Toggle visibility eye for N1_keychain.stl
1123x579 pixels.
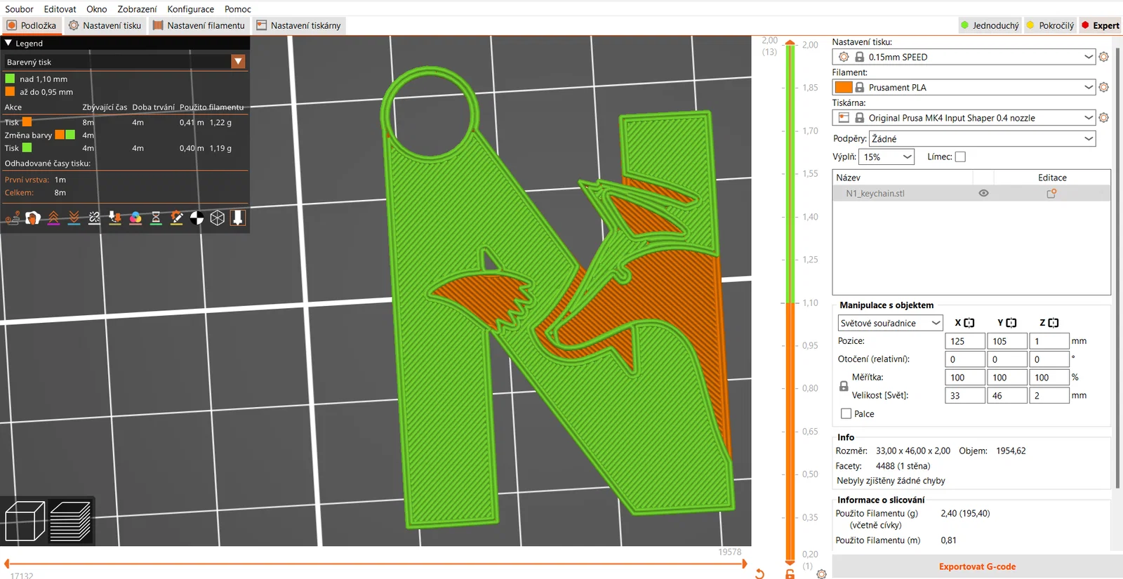point(983,193)
